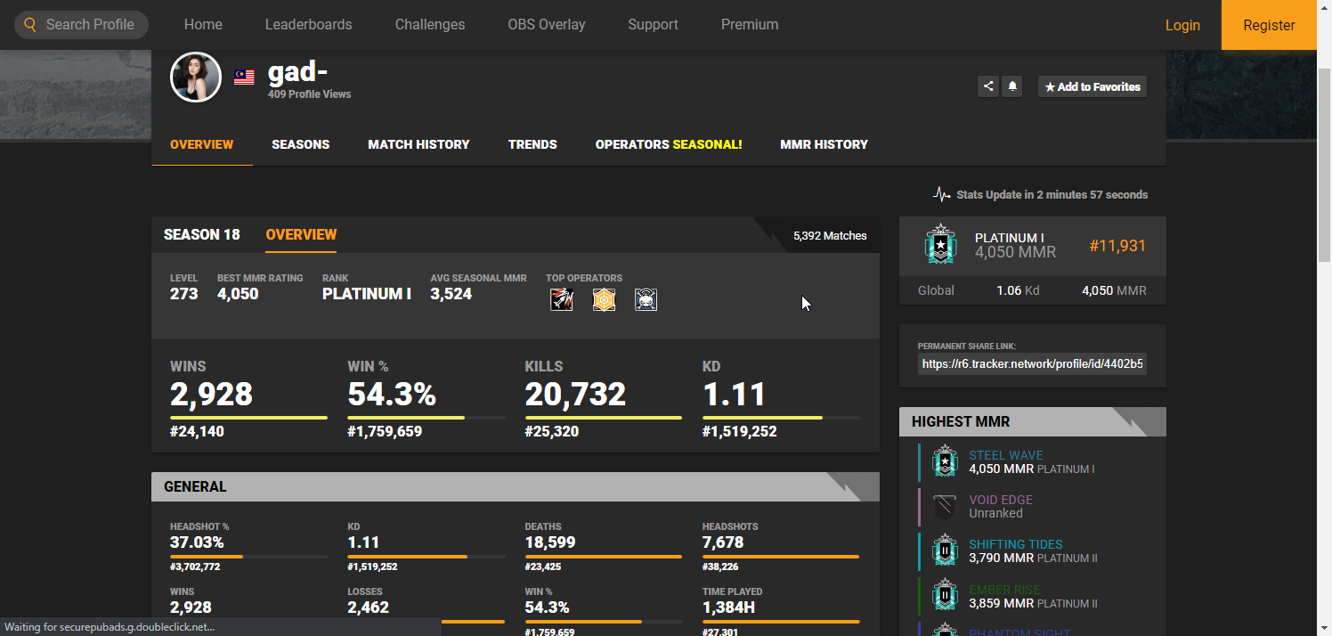The width and height of the screenshot is (1332, 636).
Task: Click the orange spider-web operator icon
Action: tap(604, 300)
